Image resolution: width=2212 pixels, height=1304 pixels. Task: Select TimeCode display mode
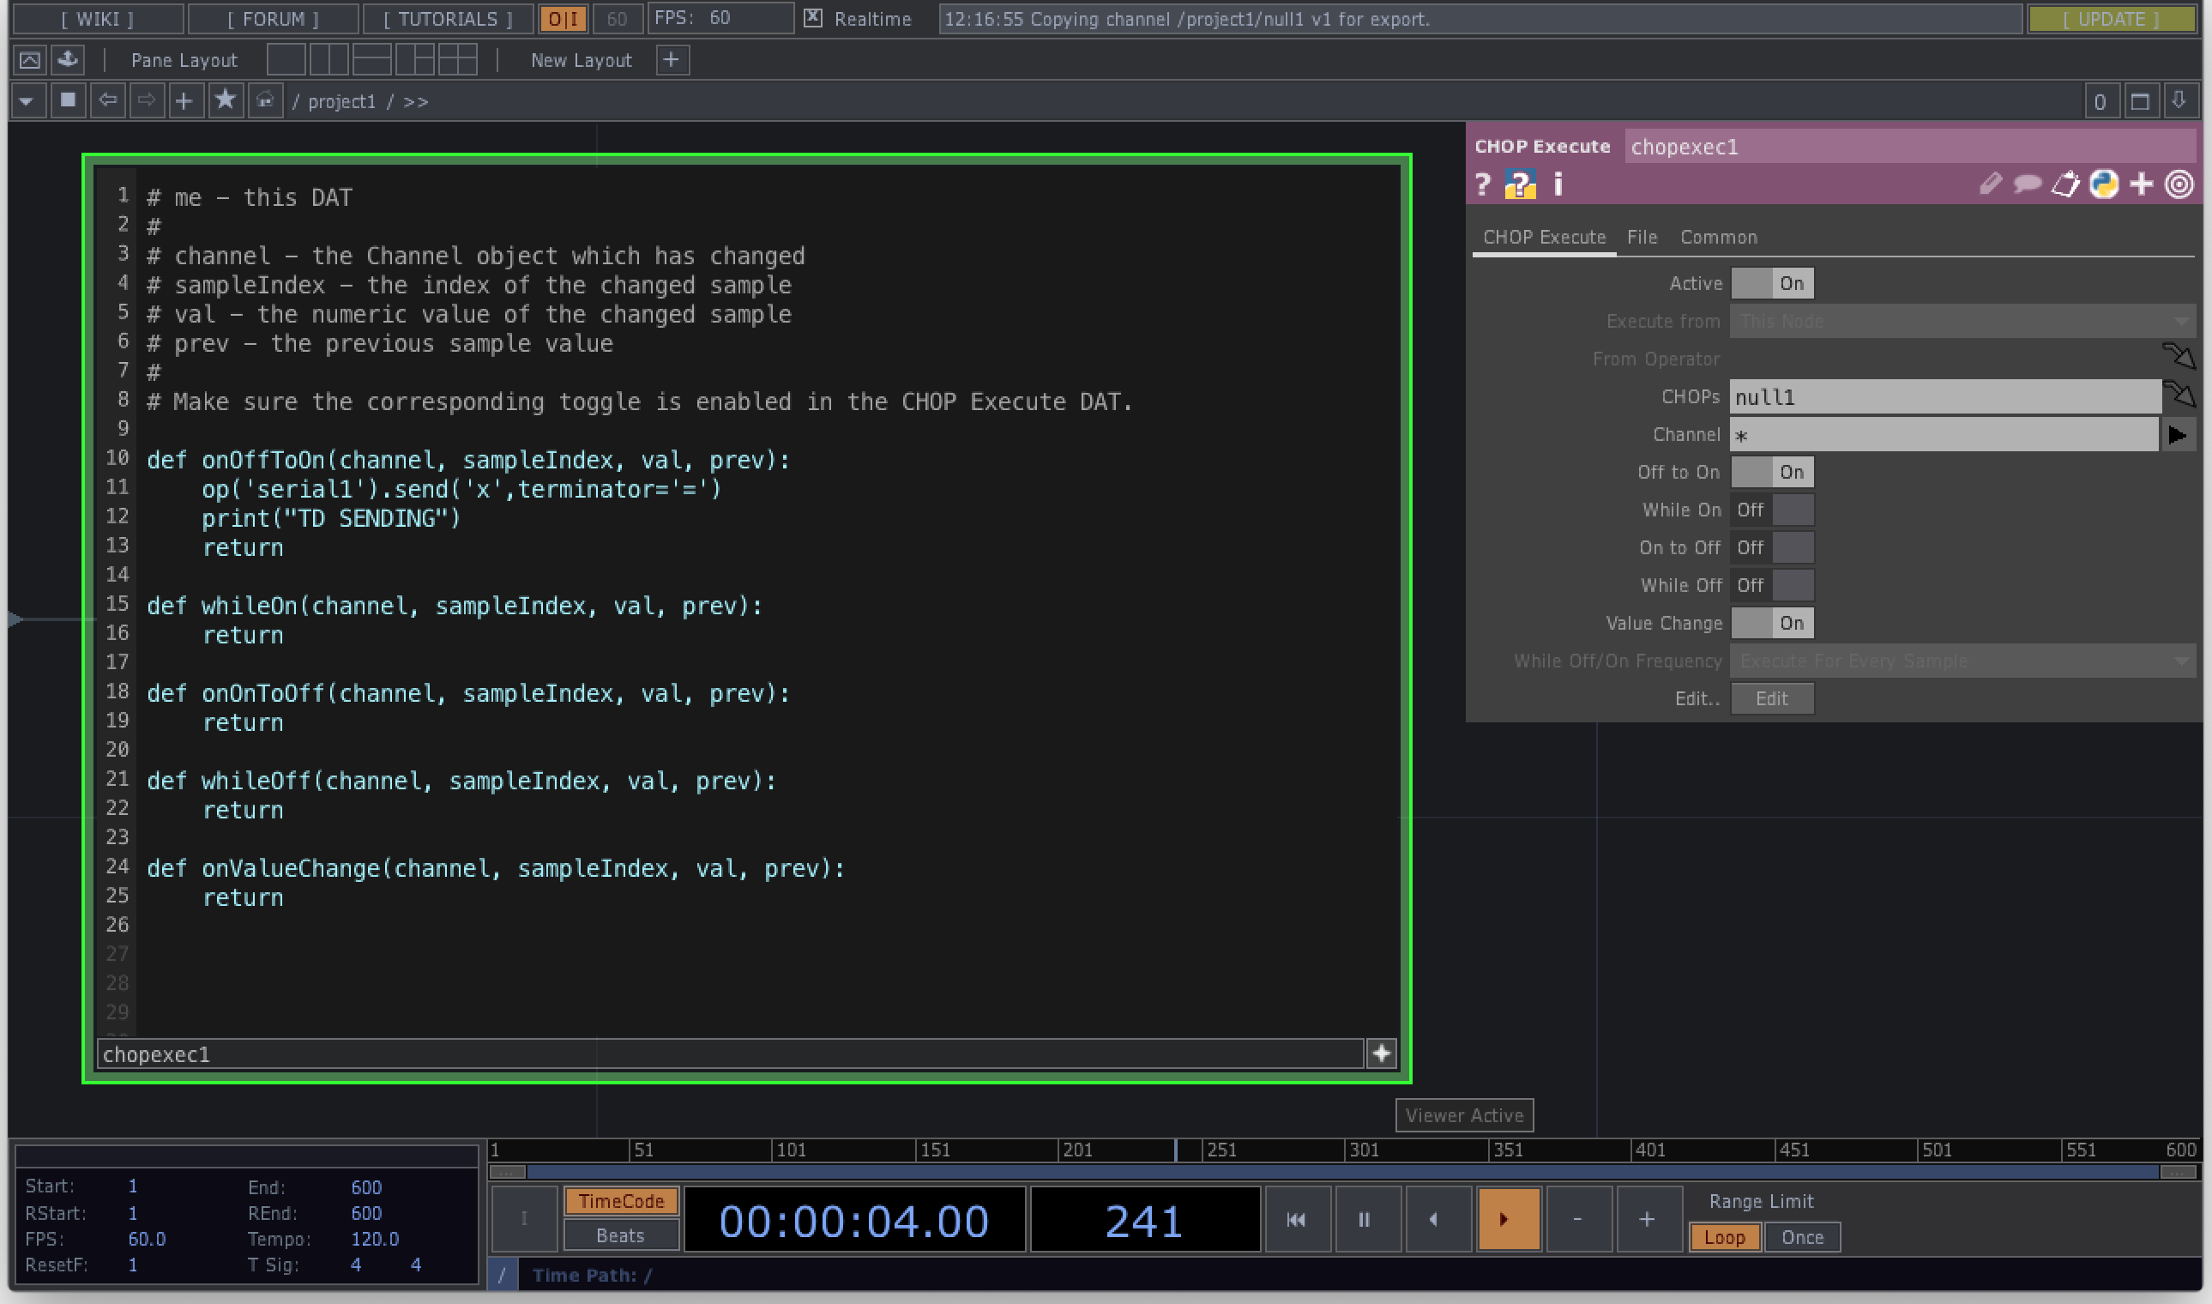621,1201
